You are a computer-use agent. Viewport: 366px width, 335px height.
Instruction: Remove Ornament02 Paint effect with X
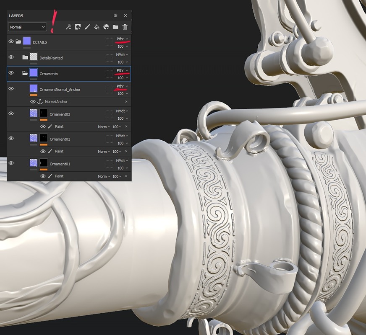pyautogui.click(x=126, y=151)
